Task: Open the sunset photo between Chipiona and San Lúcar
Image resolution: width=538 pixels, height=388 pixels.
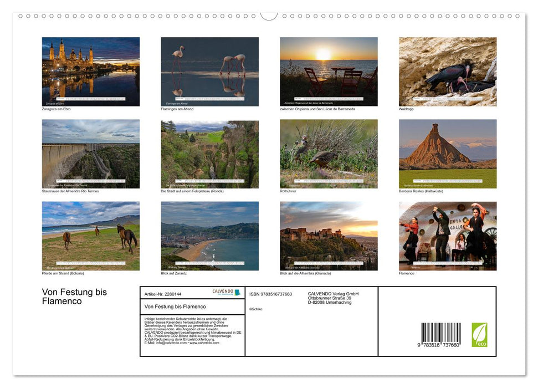Action: coord(329,72)
